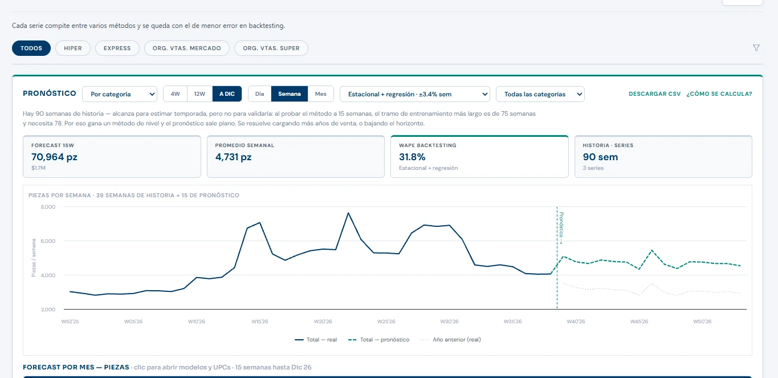Click the '90 sem' history value

coord(600,157)
